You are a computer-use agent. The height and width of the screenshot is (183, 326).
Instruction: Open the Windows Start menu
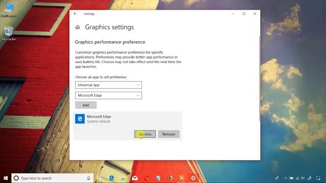pos(6,178)
